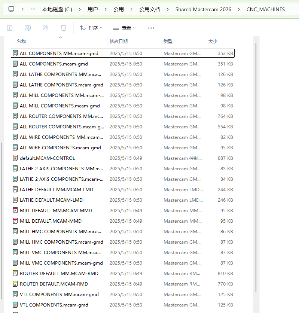Click file name LATHE 2 AXIS COMPONENTS.mcam-...
Image resolution: width=299 pixels, height=320 pixels.
pyautogui.click(x=61, y=179)
